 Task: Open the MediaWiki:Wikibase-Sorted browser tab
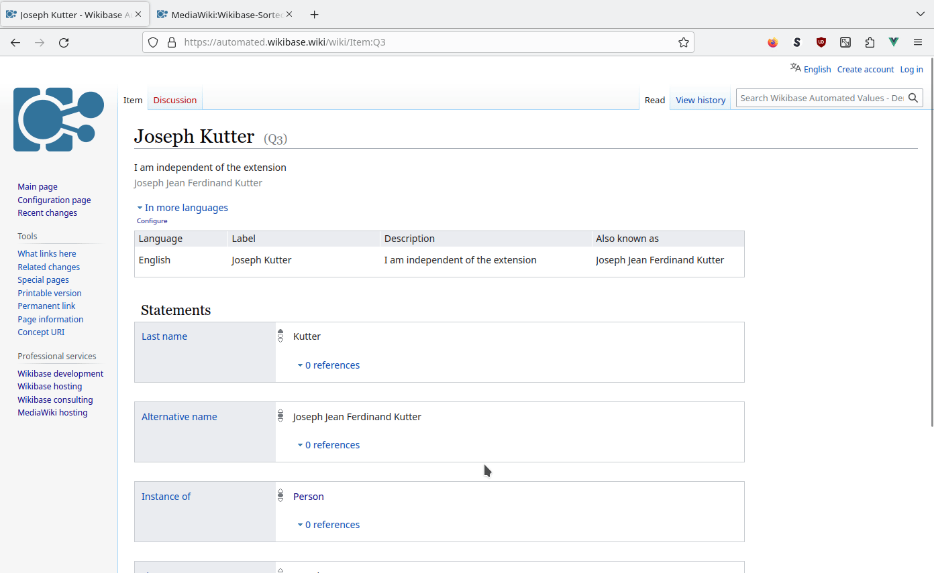[221, 13]
